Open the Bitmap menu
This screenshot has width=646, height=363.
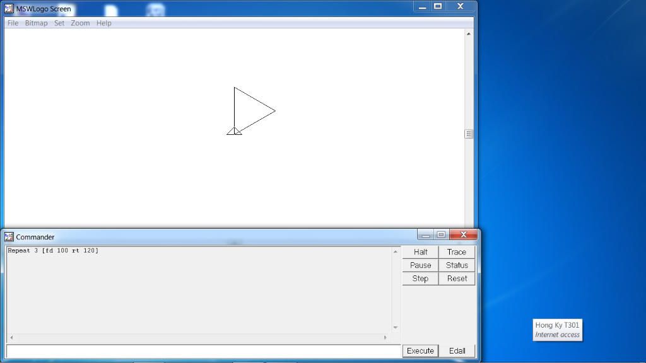pyautogui.click(x=36, y=23)
